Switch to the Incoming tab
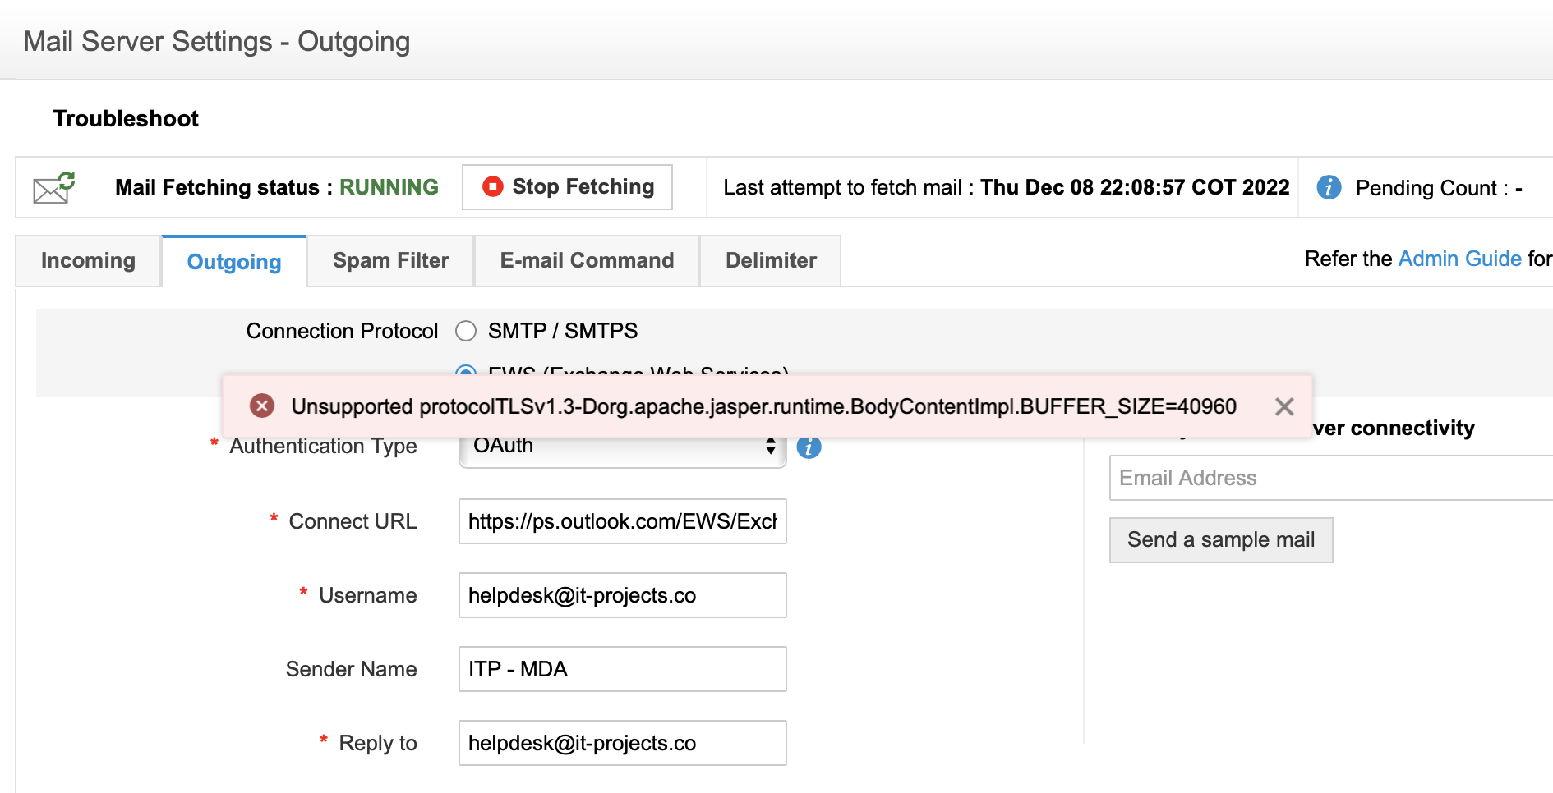 click(x=88, y=261)
